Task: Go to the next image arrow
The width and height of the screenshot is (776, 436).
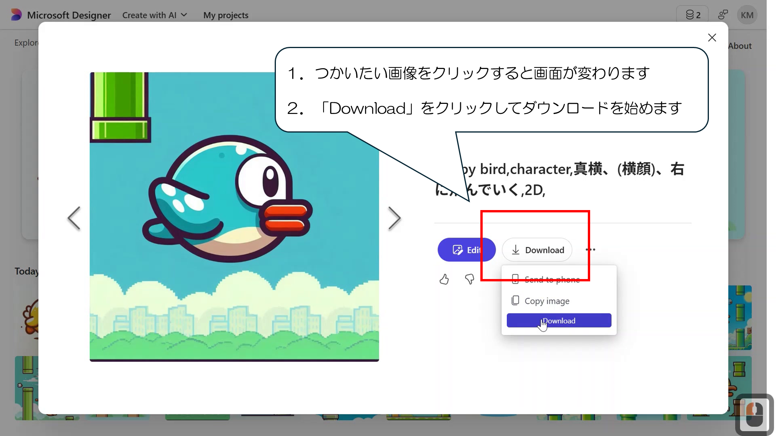Action: 394,218
